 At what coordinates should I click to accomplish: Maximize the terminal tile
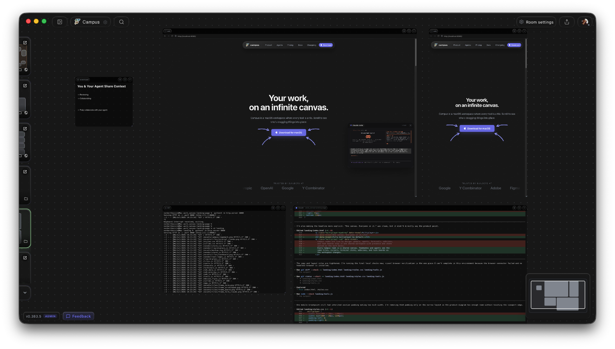(x=278, y=208)
